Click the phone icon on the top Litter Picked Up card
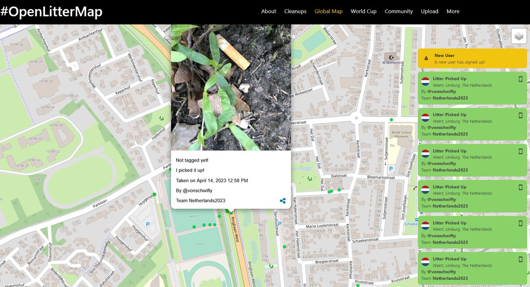The image size is (530, 287). click(x=521, y=79)
